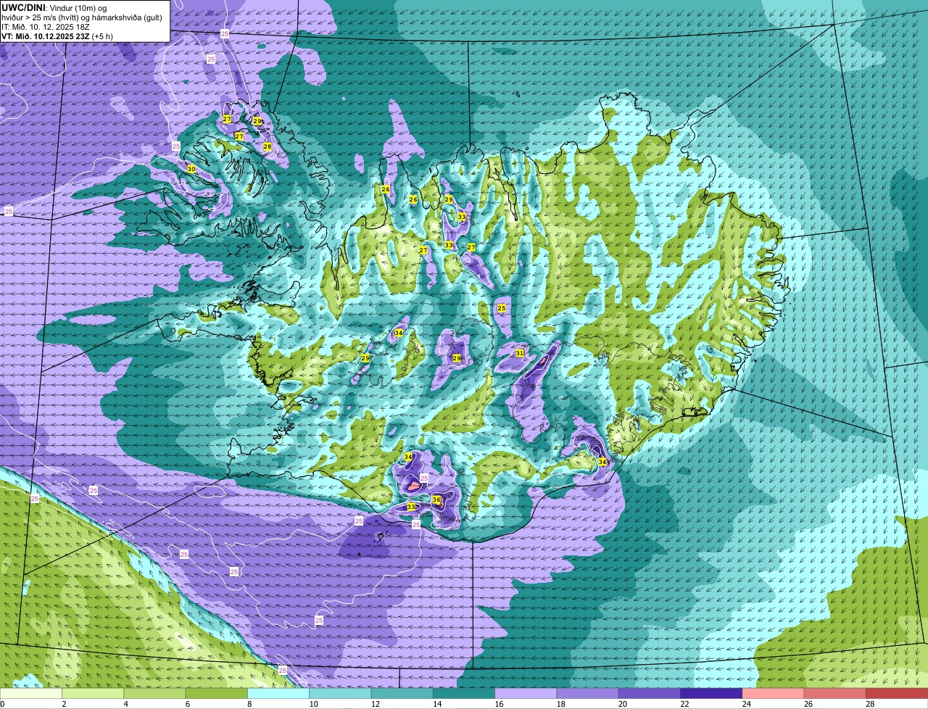Click the yellow gust label 36
The image size is (928, 709).
(x=436, y=499)
